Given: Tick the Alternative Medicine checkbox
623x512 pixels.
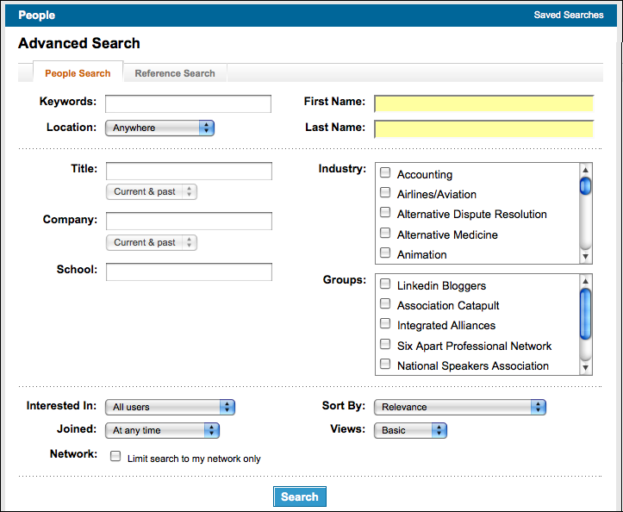Looking at the screenshot, I should [385, 233].
